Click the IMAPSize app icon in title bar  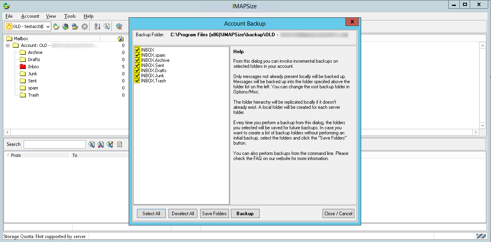pyautogui.click(x=6, y=6)
